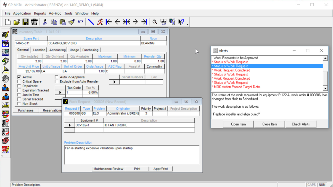Click the Delete trash can icon
The height and width of the screenshot is (187, 333).
34,22
